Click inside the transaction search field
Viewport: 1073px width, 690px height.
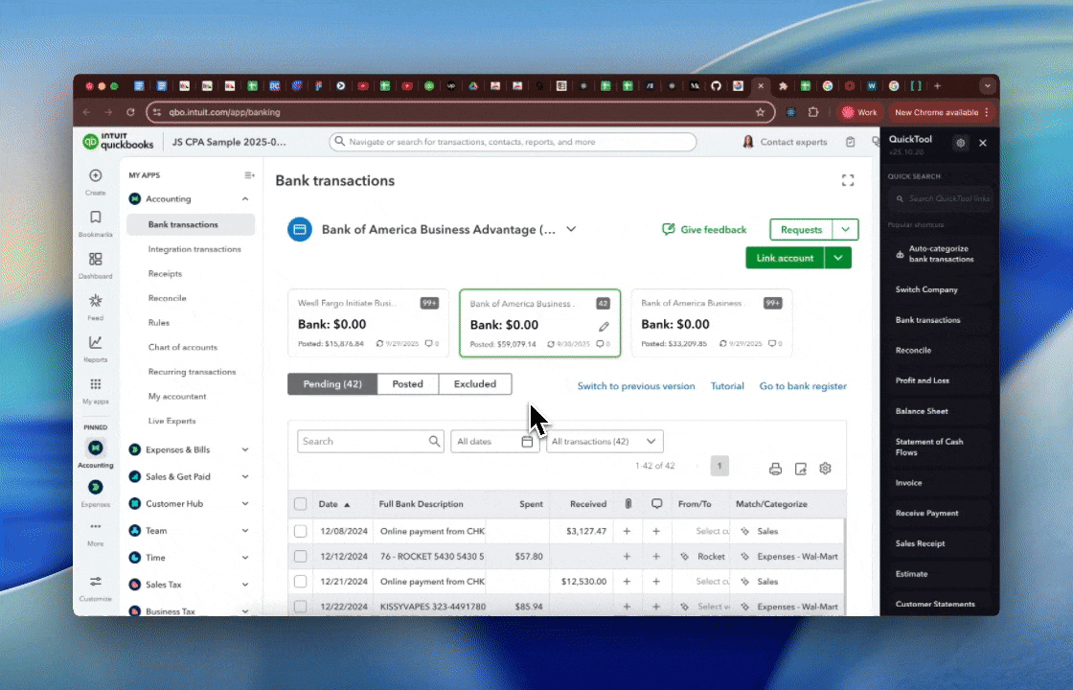tap(362, 441)
